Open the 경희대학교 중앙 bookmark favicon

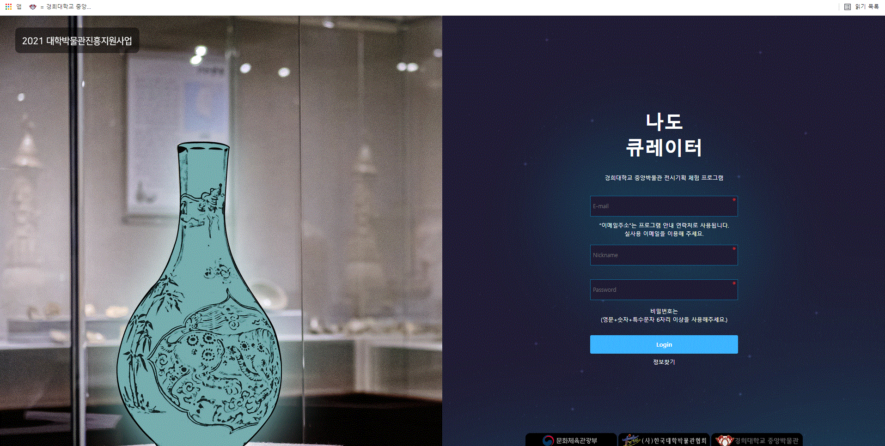pyautogui.click(x=32, y=6)
